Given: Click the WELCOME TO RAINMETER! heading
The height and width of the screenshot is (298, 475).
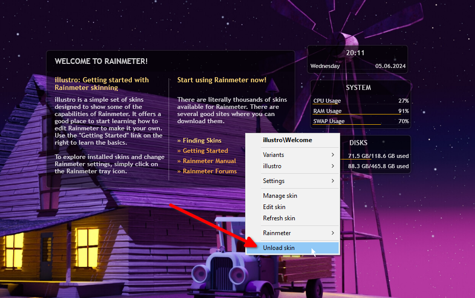Looking at the screenshot, I should pos(101,61).
